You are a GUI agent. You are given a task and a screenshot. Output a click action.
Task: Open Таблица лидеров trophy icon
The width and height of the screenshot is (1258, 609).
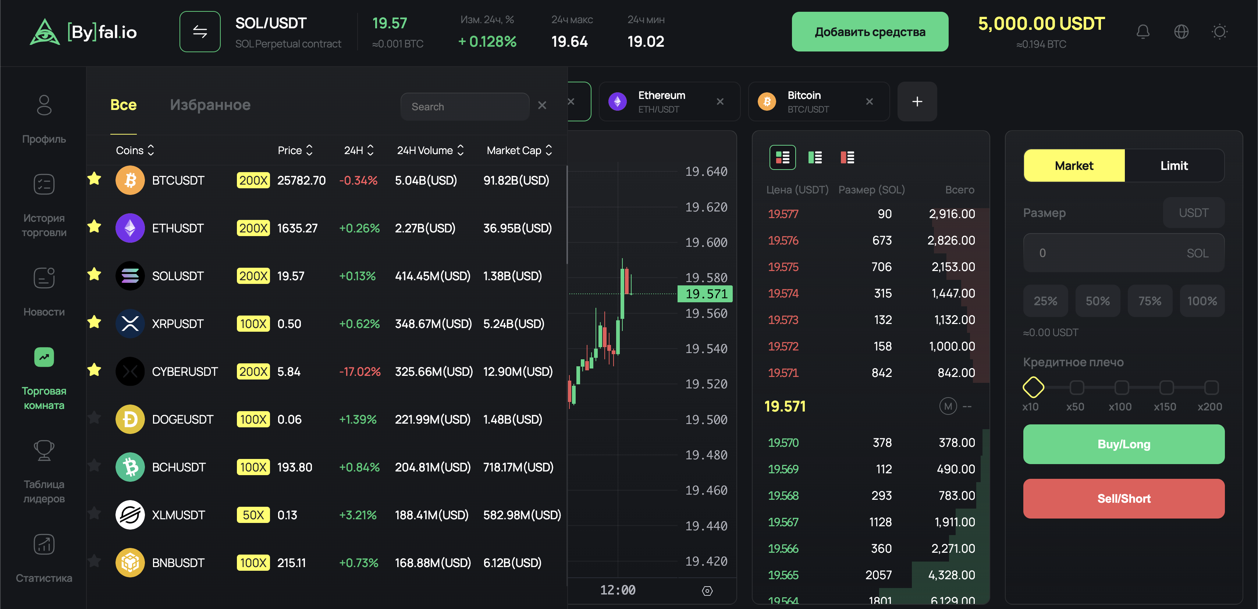point(44,450)
